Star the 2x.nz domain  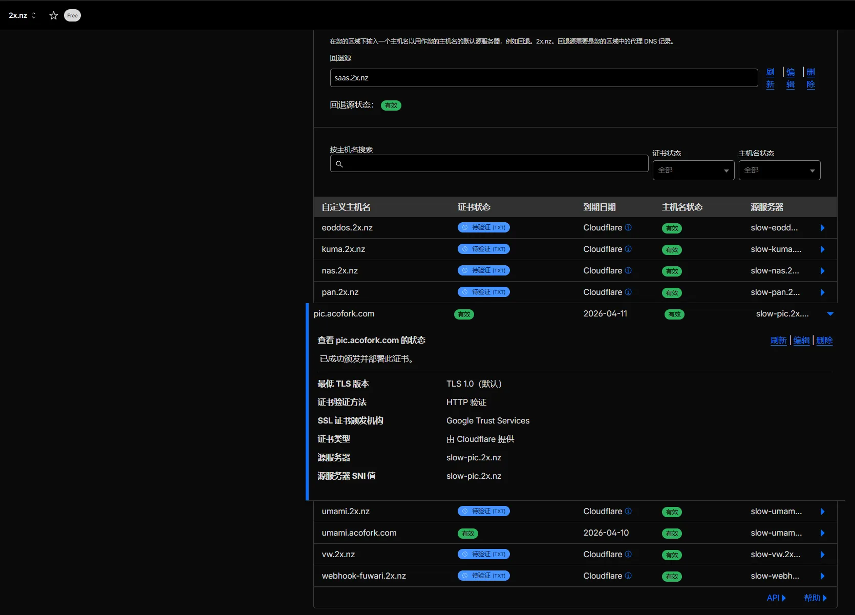click(x=53, y=15)
